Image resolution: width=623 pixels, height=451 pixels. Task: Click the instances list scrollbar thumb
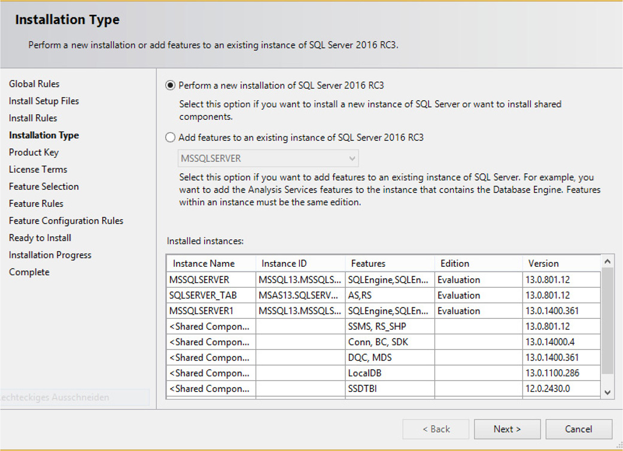coord(607,321)
